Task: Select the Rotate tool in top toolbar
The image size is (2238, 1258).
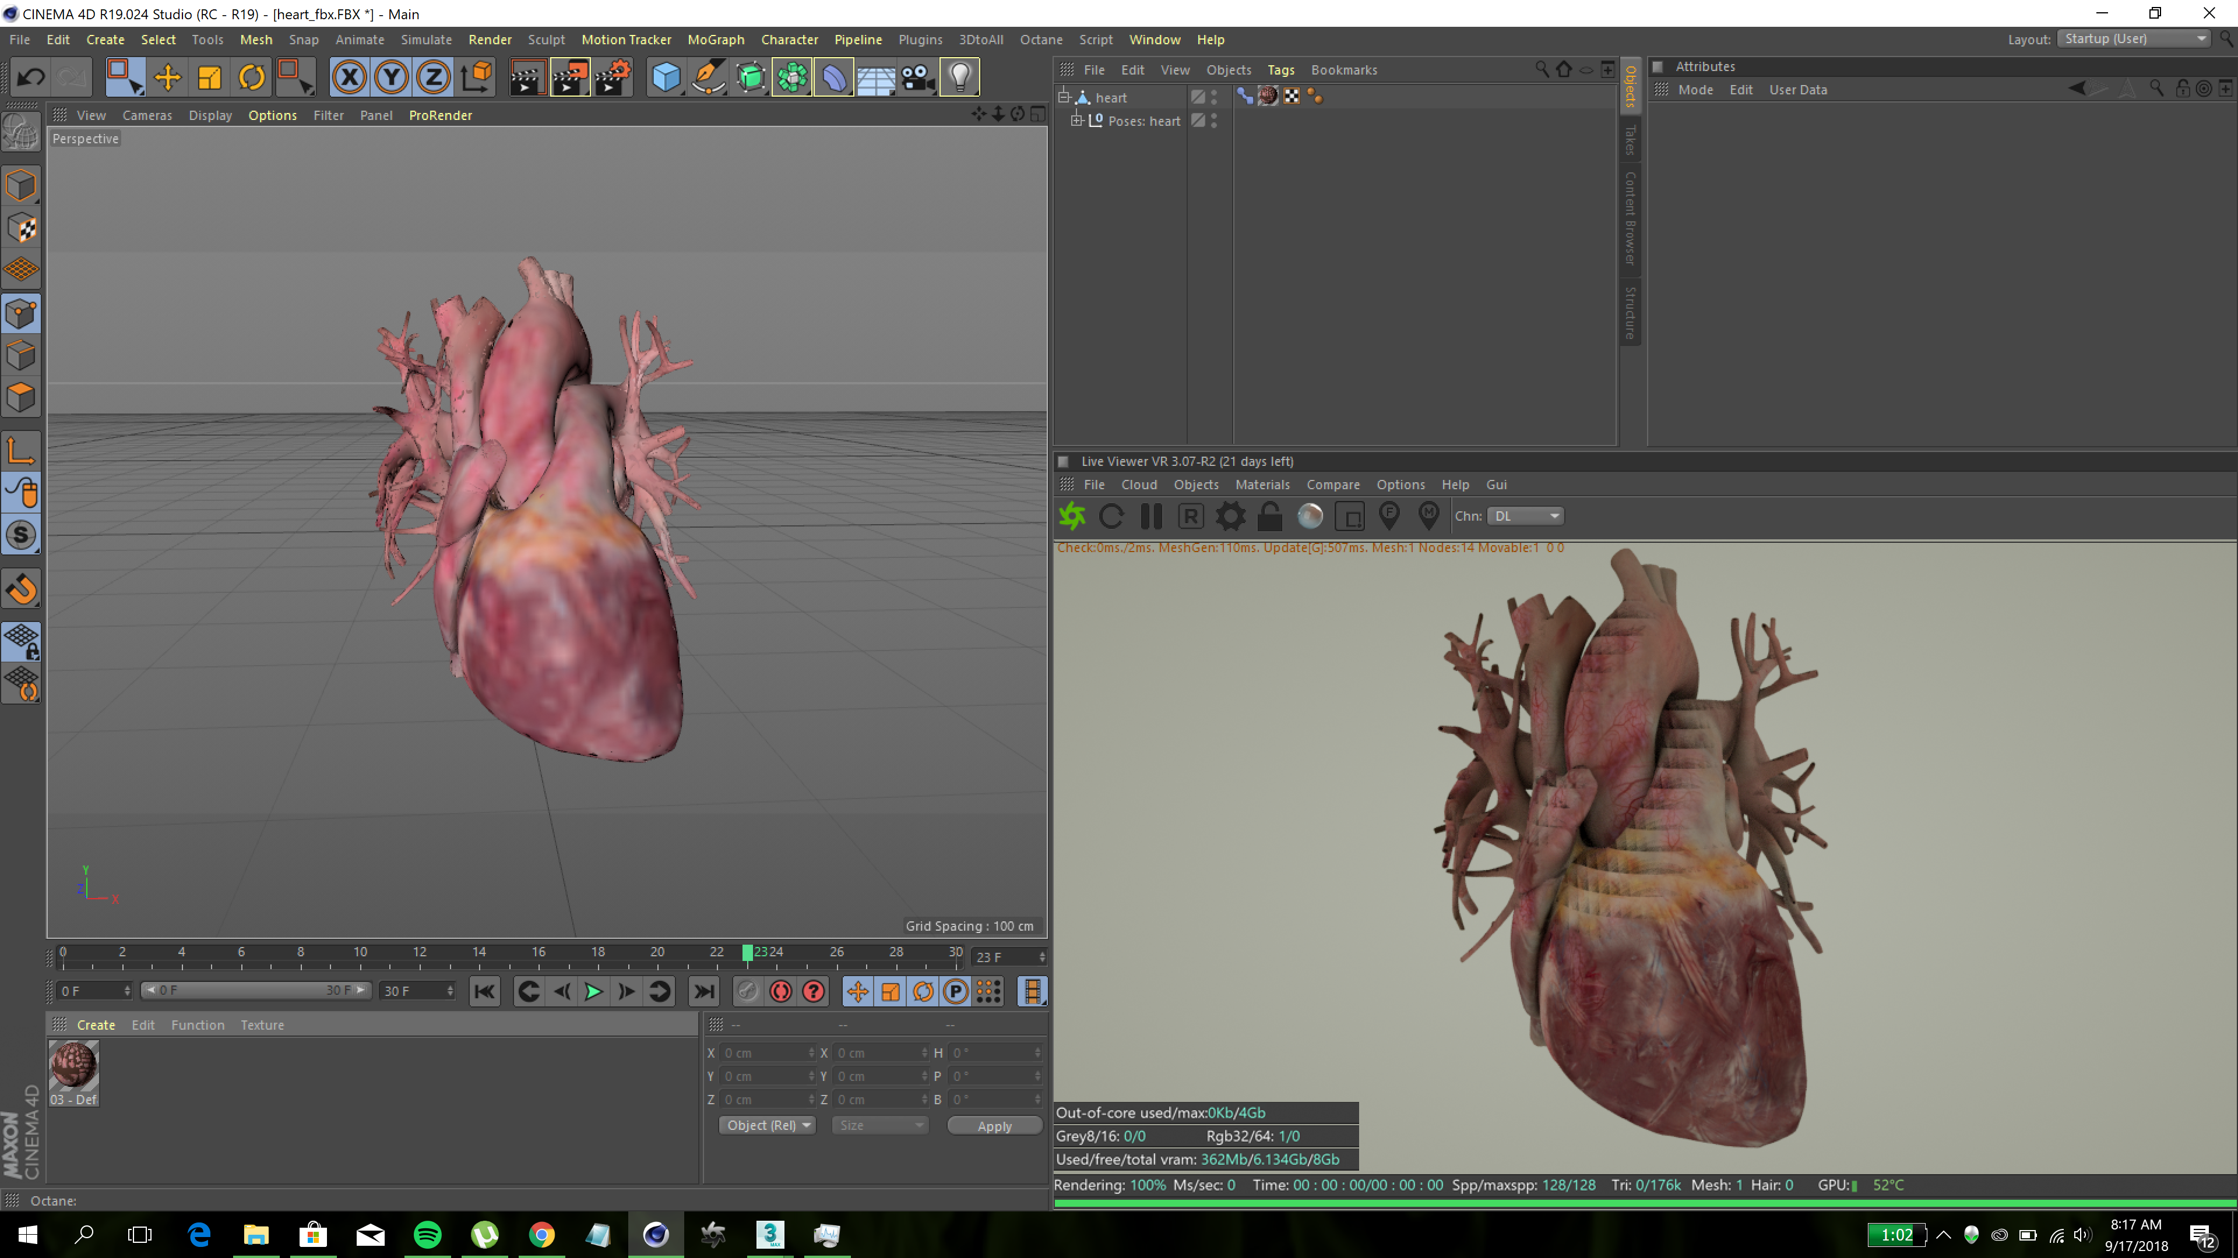Action: tap(251, 77)
